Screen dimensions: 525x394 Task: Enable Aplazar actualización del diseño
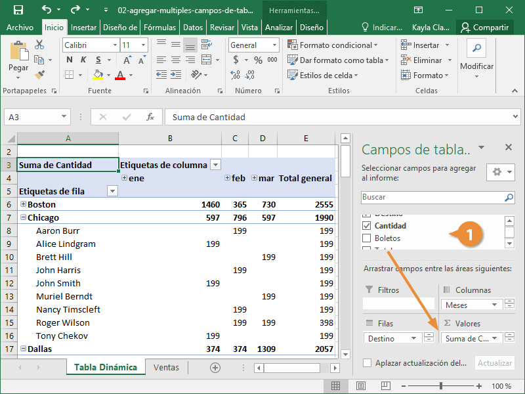[367, 363]
